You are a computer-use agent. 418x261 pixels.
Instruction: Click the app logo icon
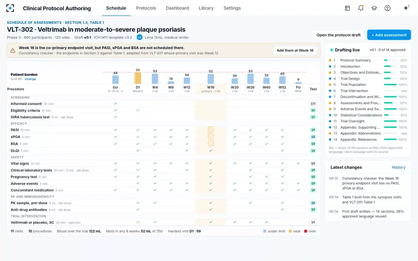click(10, 8)
